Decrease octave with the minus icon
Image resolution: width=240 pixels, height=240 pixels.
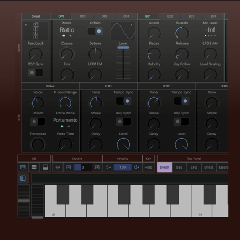pyautogui.click(x=69, y=167)
